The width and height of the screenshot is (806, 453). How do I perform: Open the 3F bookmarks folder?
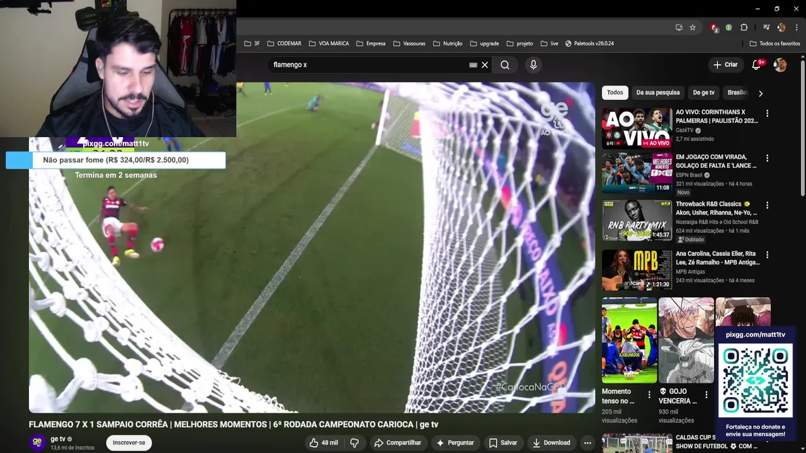[252, 43]
